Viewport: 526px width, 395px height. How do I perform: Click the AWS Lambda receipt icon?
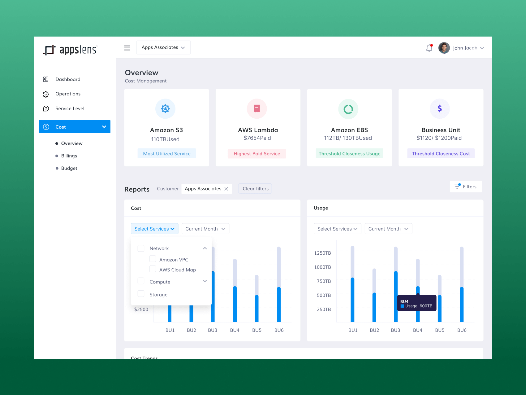(x=257, y=109)
